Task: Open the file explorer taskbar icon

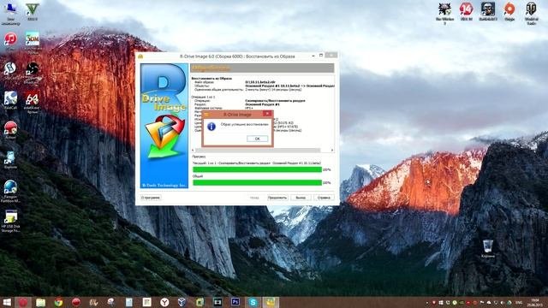Action: click(40, 302)
